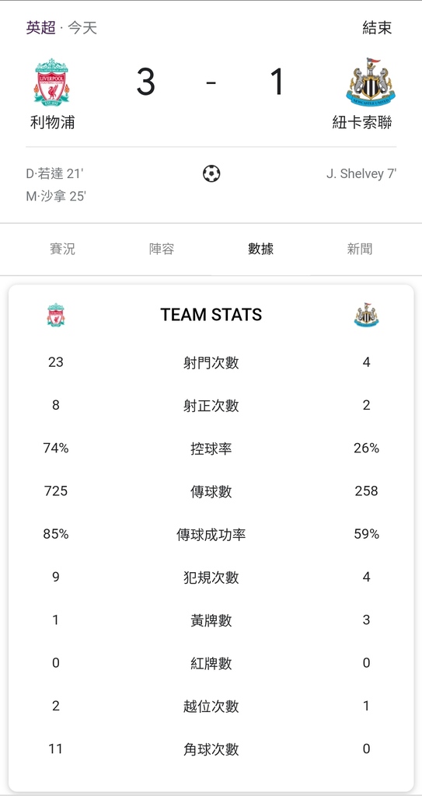Click the 控球率 possession row label
The width and height of the screenshot is (422, 796).
coord(211,449)
